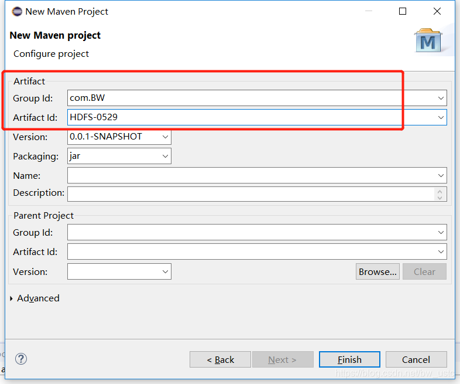Close the New Maven Project window
The height and width of the screenshot is (384, 460).
(x=437, y=11)
